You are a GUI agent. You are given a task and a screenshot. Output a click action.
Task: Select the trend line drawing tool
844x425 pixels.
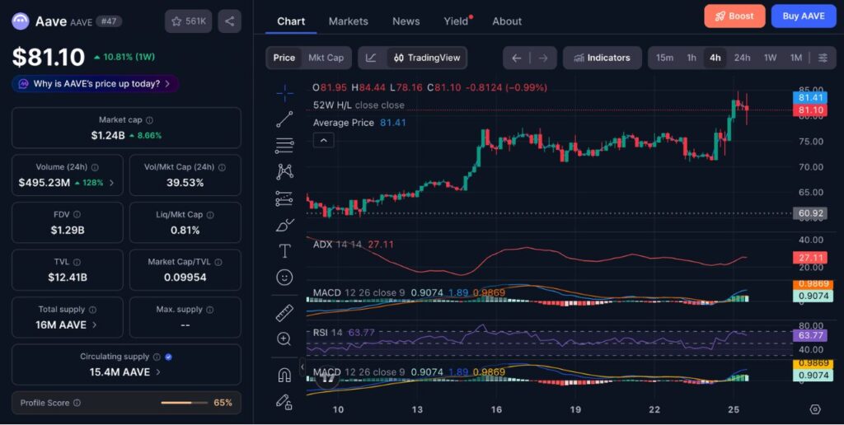tap(284, 119)
